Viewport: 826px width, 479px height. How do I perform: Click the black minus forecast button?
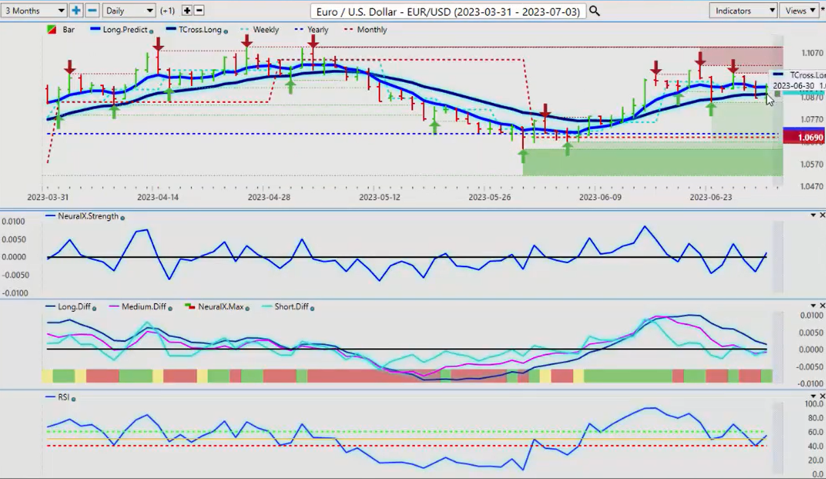198,10
